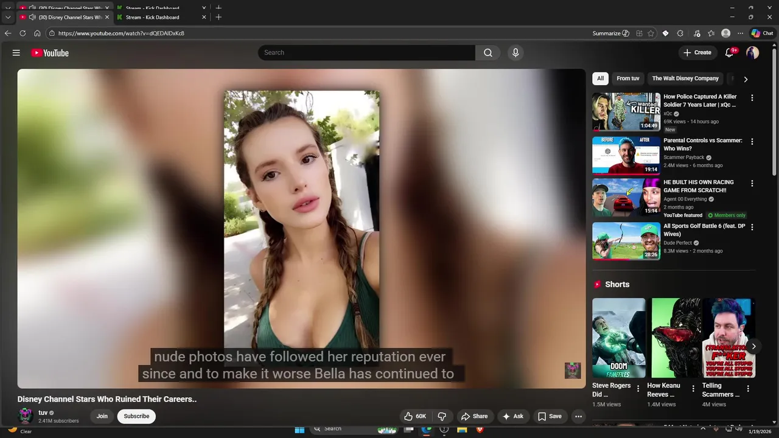Open the YouTube account avatar menu
This screenshot has width=779, height=438.
pyautogui.click(x=753, y=53)
